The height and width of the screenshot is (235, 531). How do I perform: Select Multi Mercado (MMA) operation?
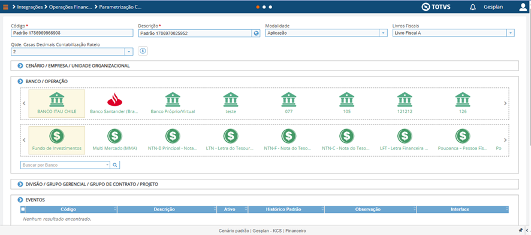point(115,140)
